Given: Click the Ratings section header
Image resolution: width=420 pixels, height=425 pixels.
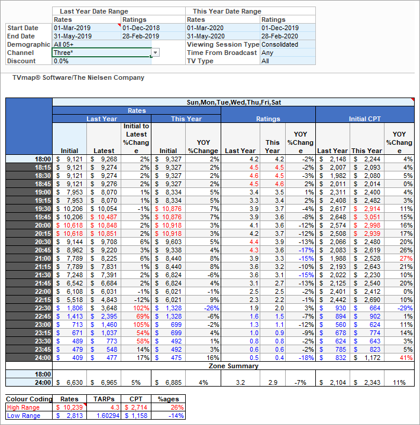Looking at the screenshot, I should pyautogui.click(x=268, y=119).
